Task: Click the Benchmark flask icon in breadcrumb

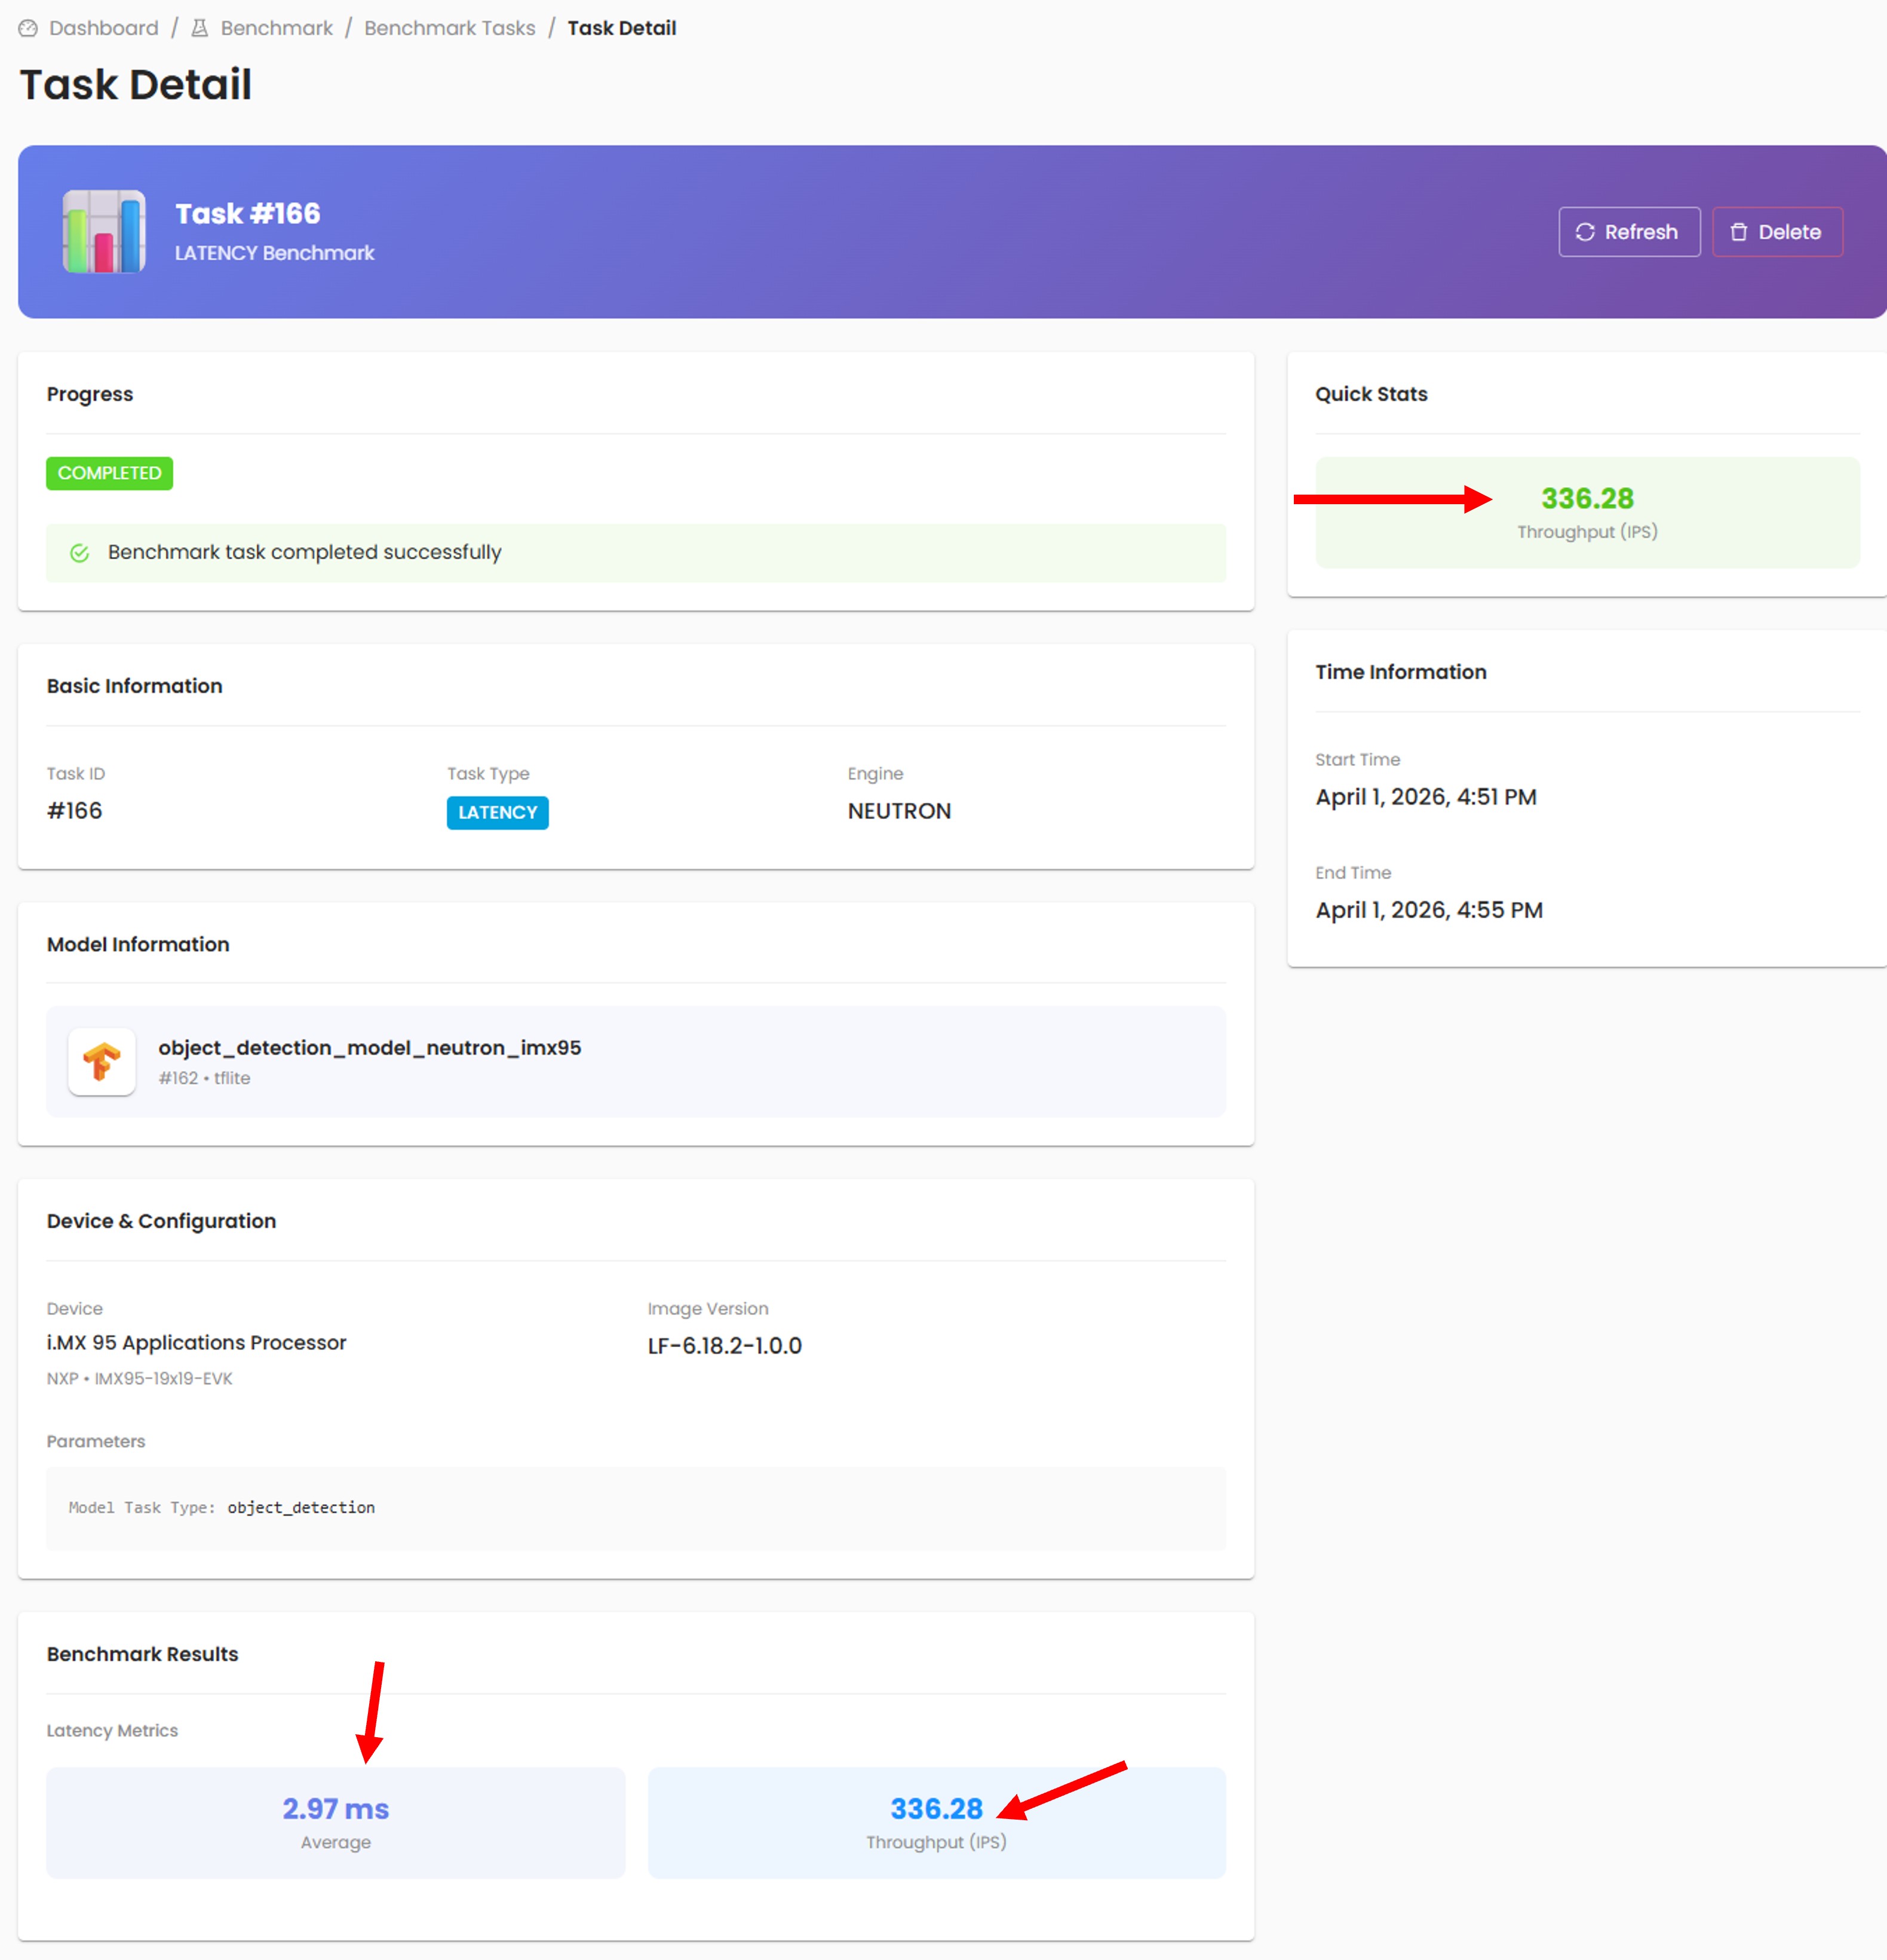Action: 200,28
